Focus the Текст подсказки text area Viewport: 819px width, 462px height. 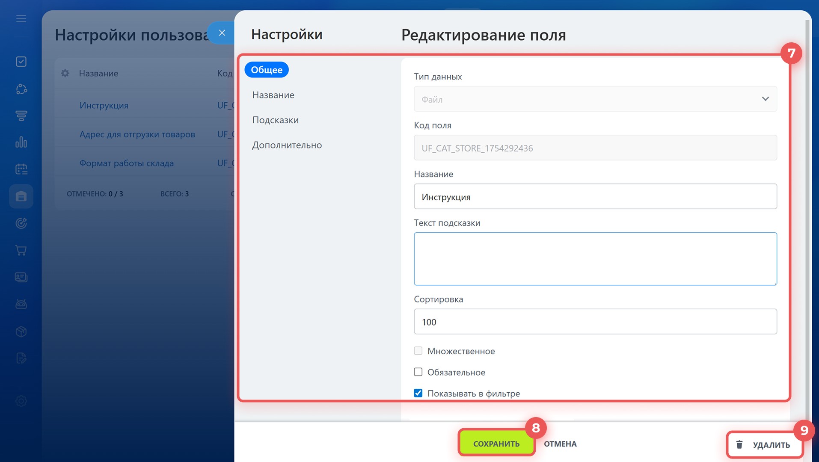[595, 259]
